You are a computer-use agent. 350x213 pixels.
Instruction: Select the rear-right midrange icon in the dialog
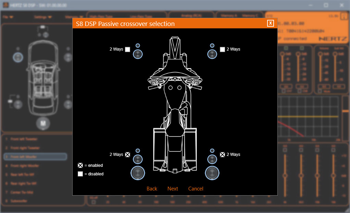coord(212,159)
